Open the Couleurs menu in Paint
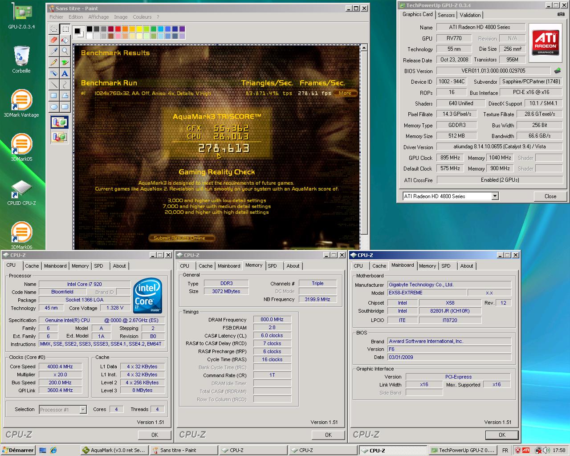This screenshot has height=456, width=570. [x=142, y=17]
